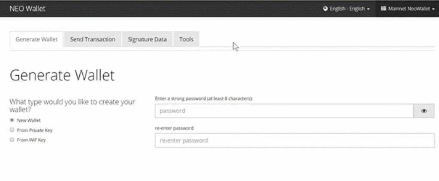Viewport: 439px width, 181px height.
Task: Toggle password visibility with the eye icon
Action: point(424,111)
